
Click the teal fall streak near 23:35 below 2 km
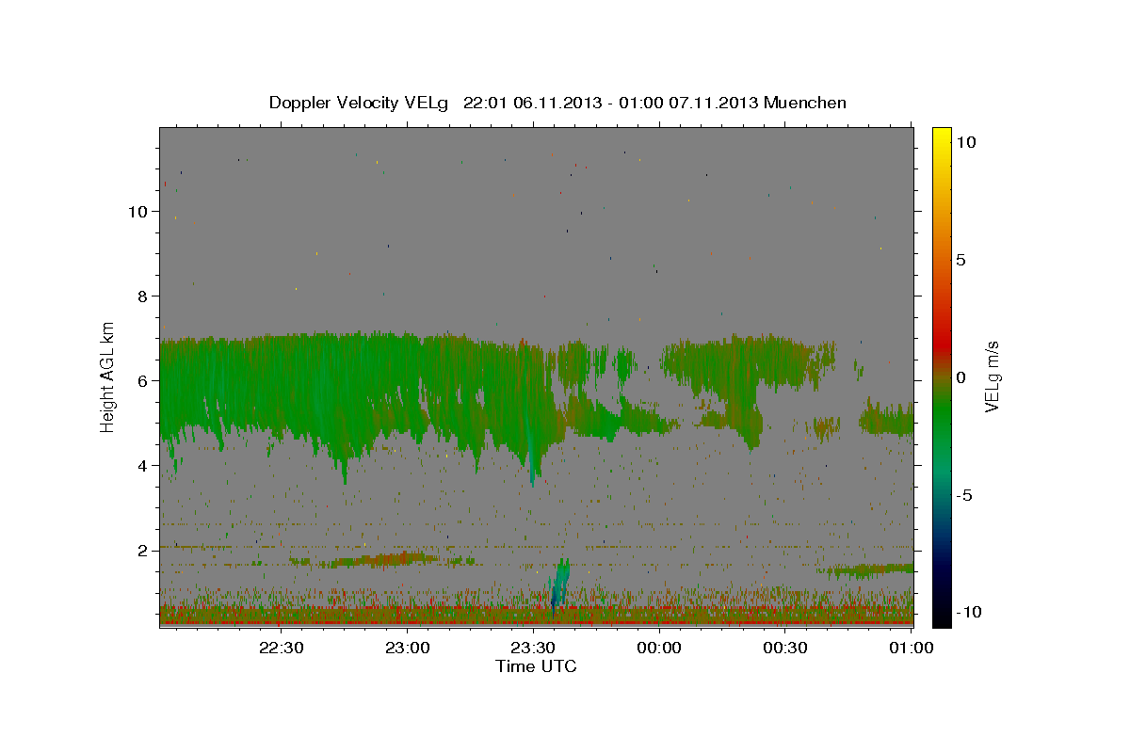559,584
